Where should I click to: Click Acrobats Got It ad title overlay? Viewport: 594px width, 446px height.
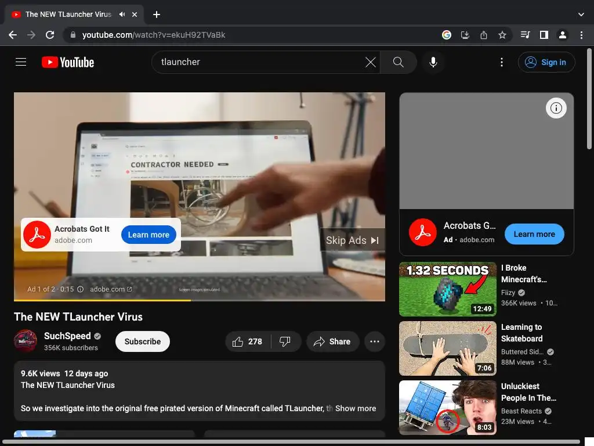tap(82, 229)
